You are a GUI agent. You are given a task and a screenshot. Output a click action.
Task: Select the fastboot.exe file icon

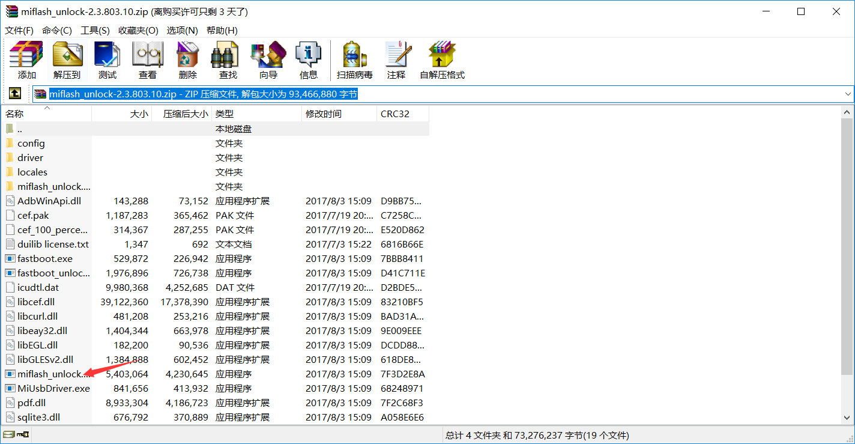[10, 258]
